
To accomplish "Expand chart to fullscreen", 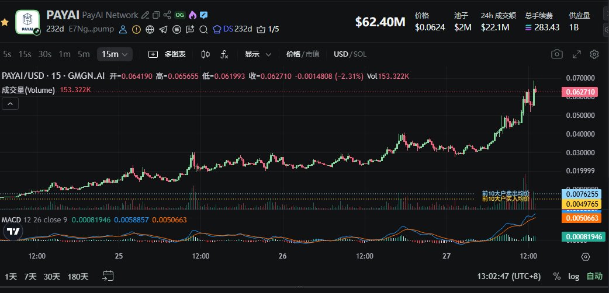I will pyautogui.click(x=576, y=54).
